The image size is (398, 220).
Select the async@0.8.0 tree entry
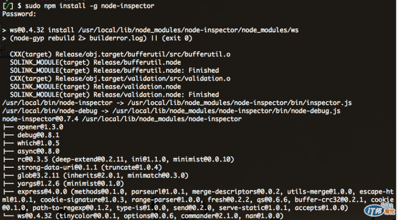(38, 151)
